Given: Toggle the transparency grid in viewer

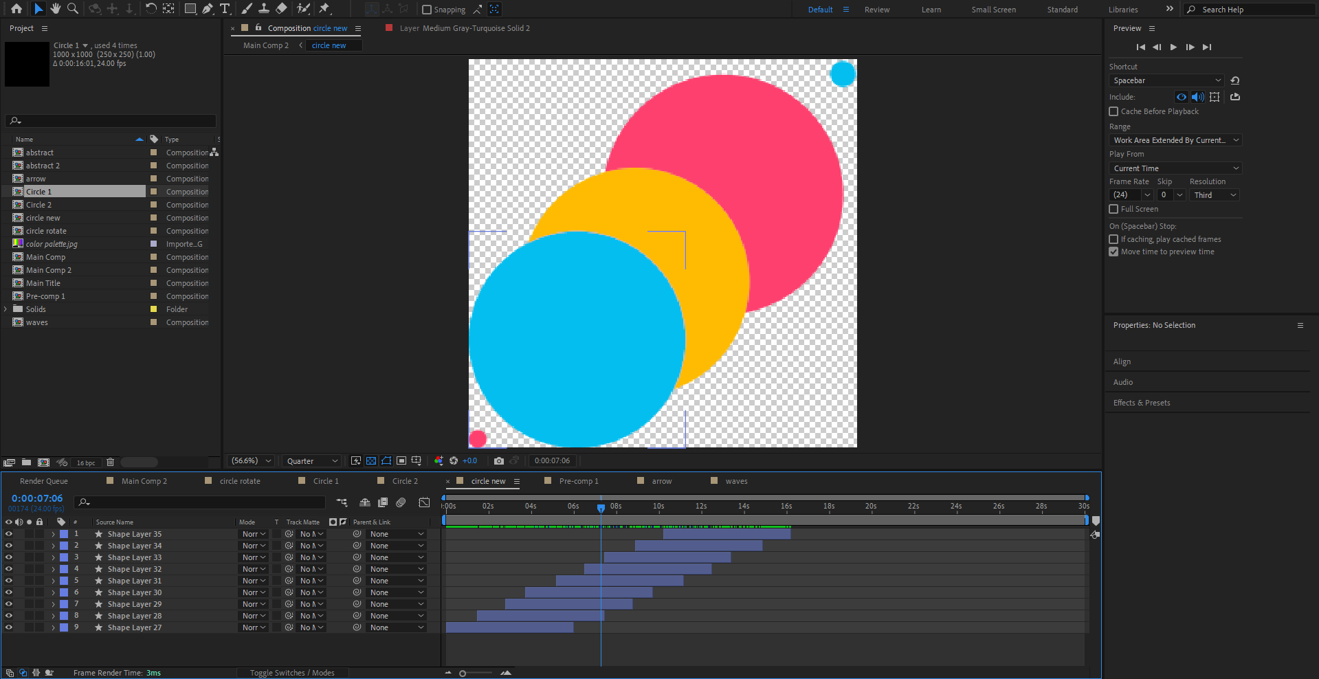Looking at the screenshot, I should 371,461.
